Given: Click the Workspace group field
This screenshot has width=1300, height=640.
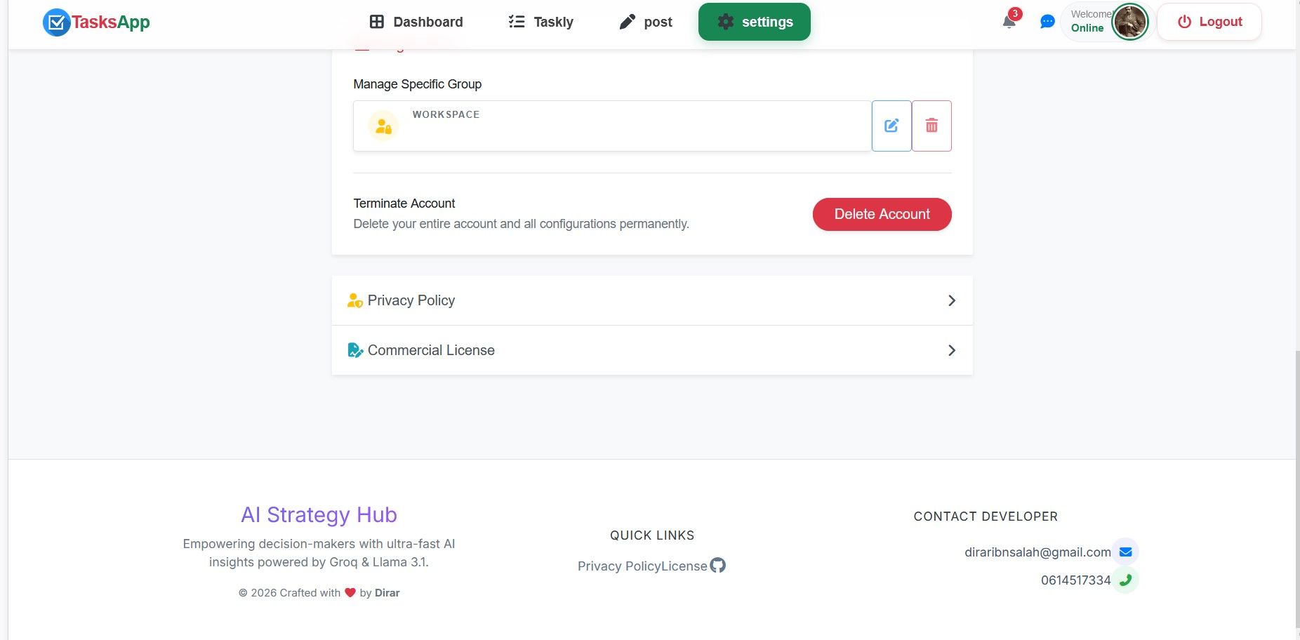Looking at the screenshot, I should (612, 126).
